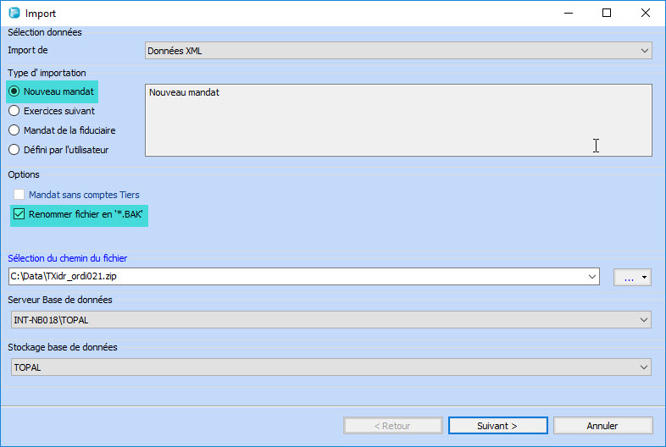Open the 'Import de' Données XML dropdown
Viewport: 666px width, 447px height.
[398, 51]
